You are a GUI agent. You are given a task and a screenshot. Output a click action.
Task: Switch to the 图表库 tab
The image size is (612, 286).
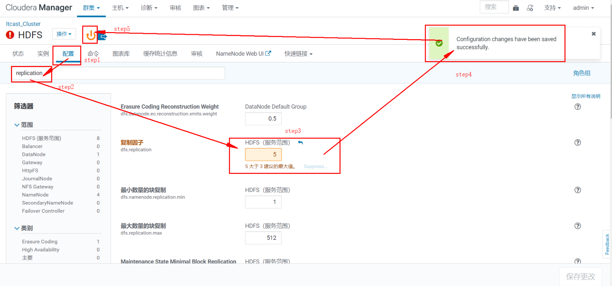coord(121,54)
